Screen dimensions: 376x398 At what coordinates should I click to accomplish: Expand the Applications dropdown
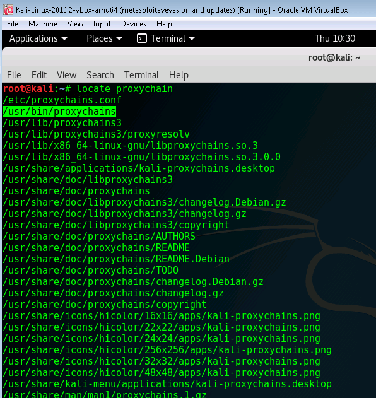[x=38, y=38]
